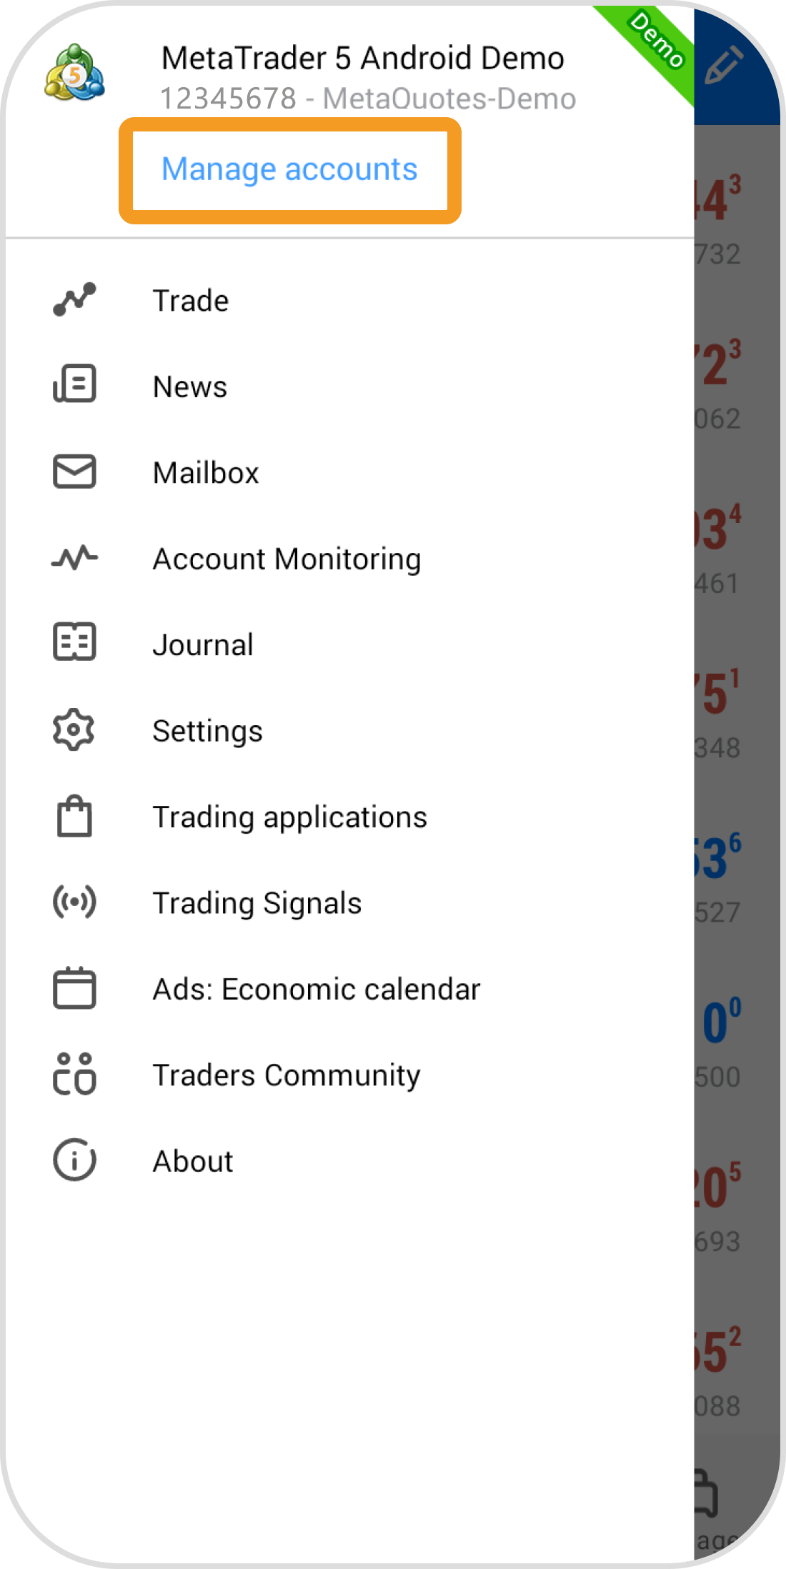Tap the MetaTrader 5 logo icon
786x1569 pixels.
click(x=74, y=72)
